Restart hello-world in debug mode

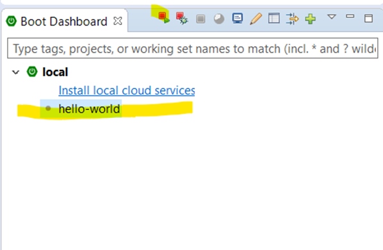(182, 19)
